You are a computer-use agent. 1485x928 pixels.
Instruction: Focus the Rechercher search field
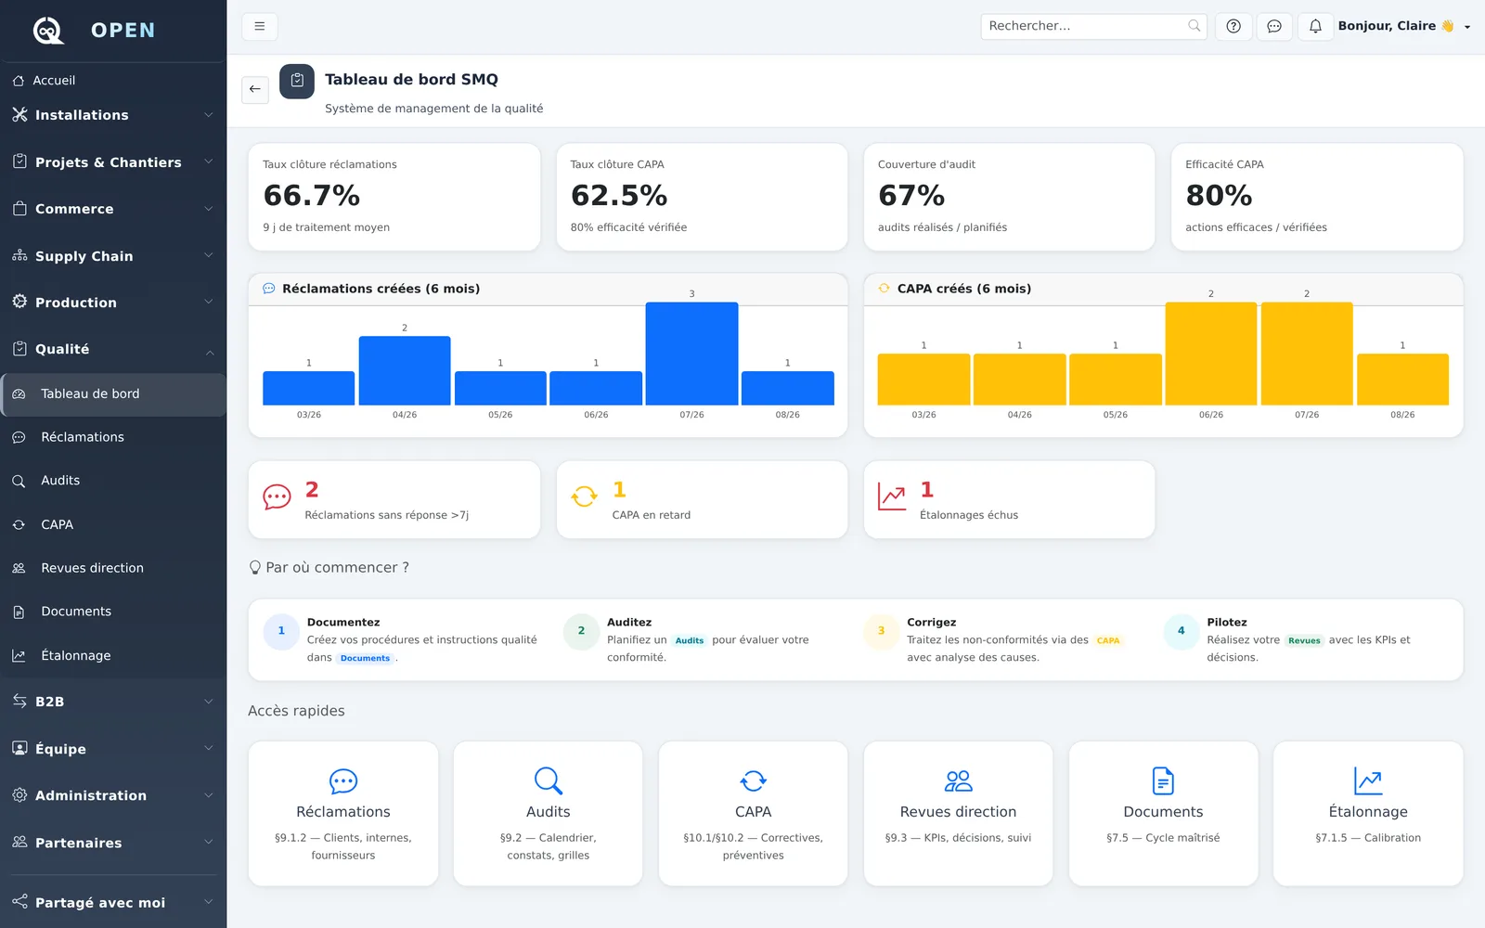tap(1093, 26)
